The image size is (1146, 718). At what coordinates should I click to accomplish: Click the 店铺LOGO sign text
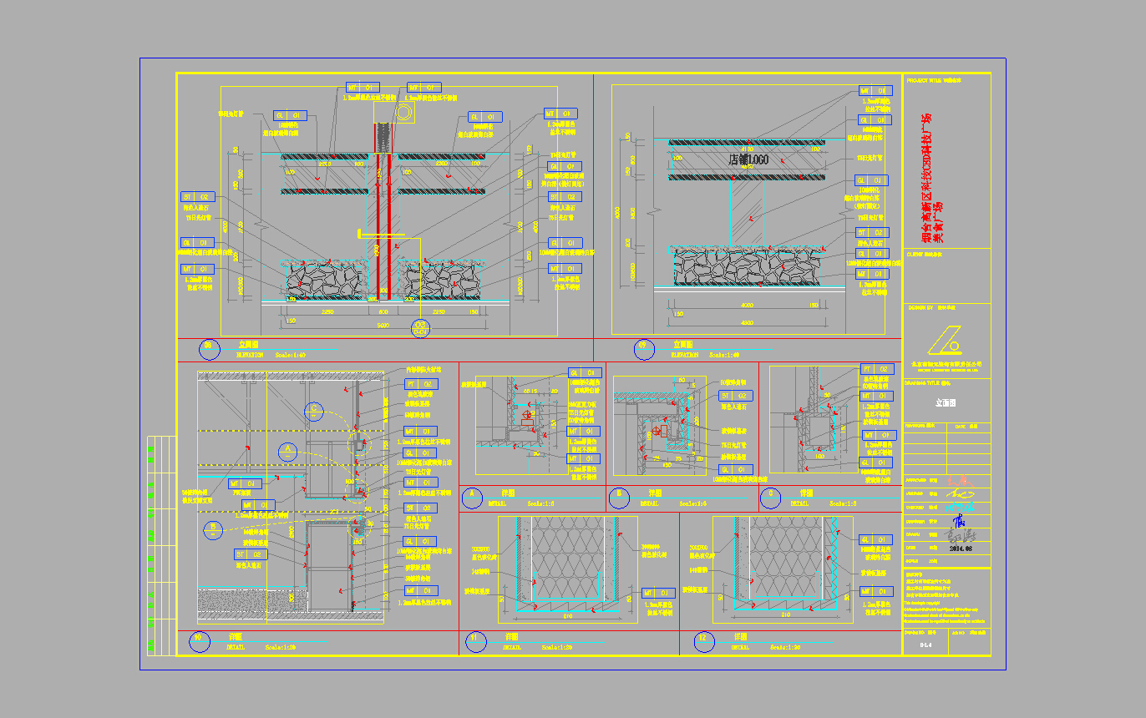click(748, 159)
